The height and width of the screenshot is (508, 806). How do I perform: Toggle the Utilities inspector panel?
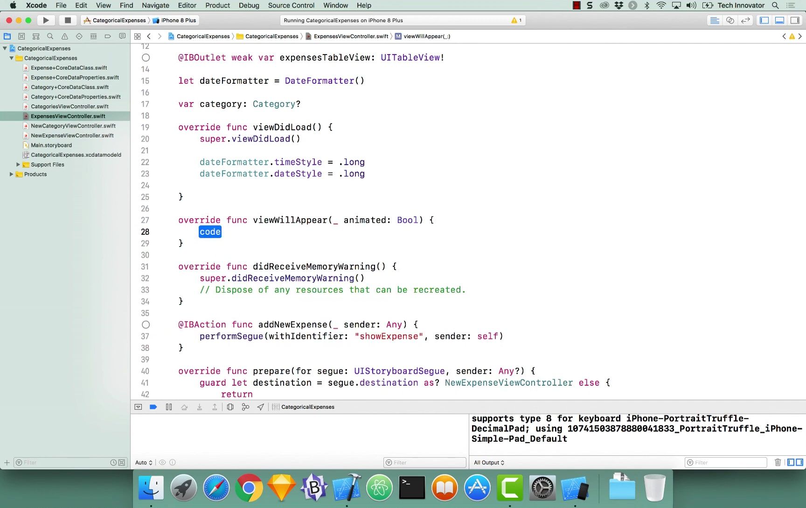[x=795, y=20]
